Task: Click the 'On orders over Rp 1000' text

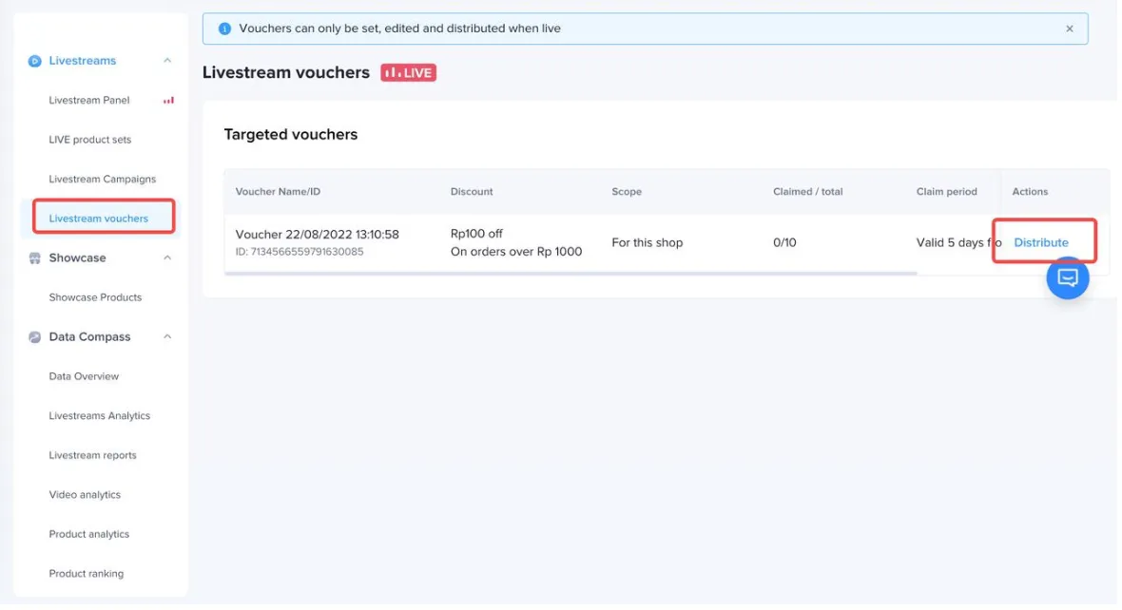Action: (x=518, y=253)
